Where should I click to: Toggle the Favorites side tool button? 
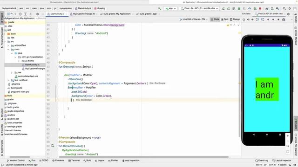2,130
